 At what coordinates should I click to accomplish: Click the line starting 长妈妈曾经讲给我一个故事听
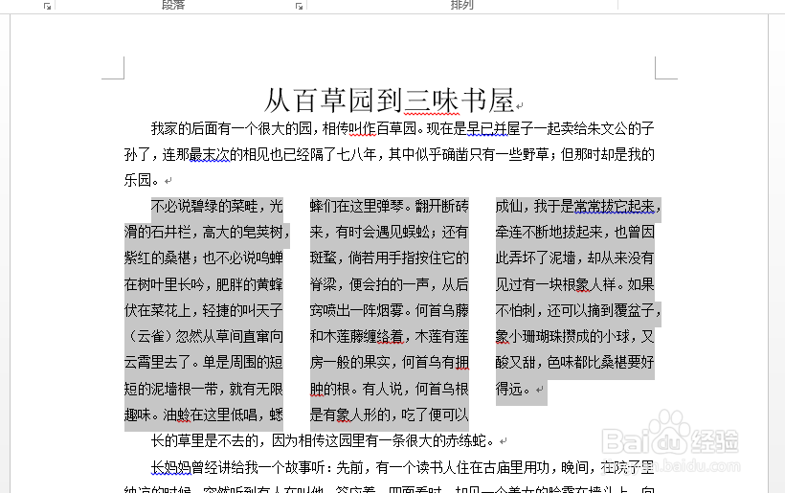pos(402,467)
